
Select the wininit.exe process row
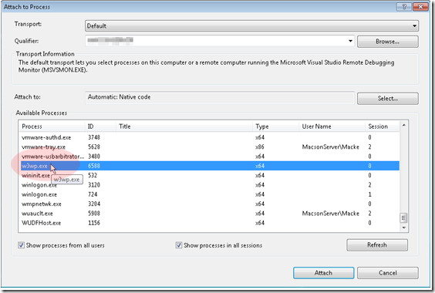[210, 175]
